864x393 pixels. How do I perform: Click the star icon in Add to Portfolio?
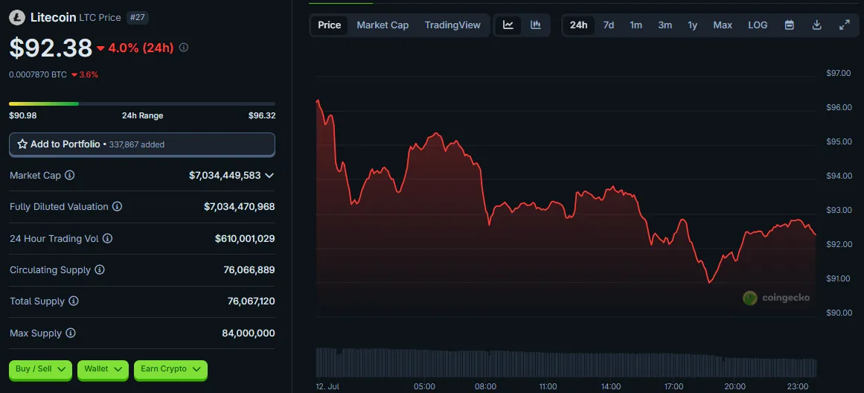tap(22, 144)
